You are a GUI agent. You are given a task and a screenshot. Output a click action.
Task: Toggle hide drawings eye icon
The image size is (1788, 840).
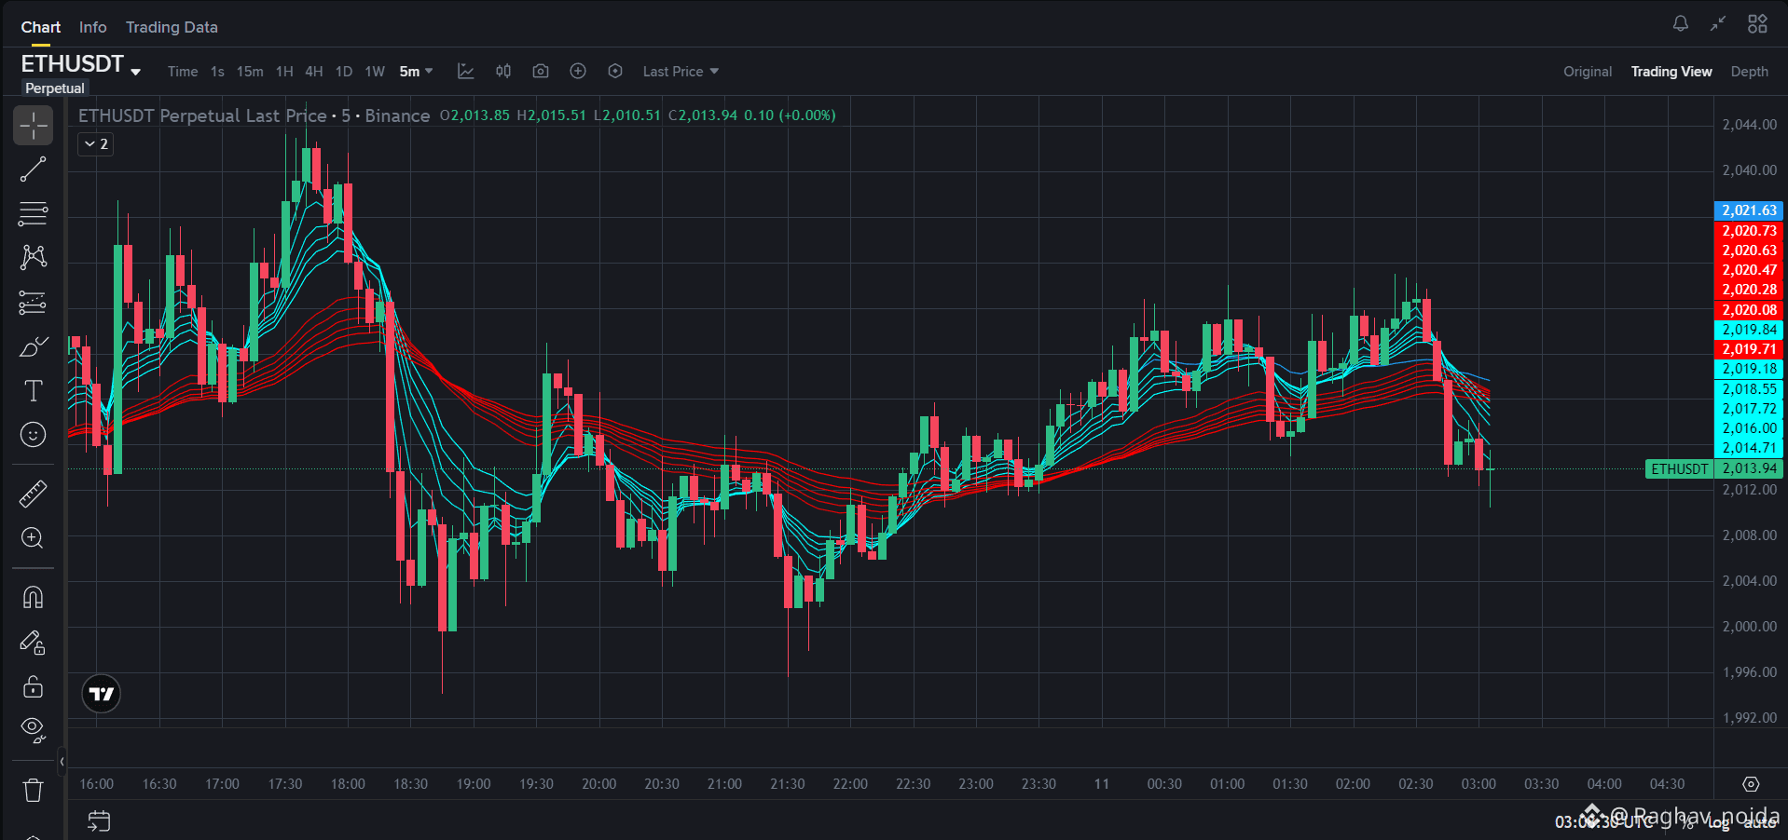pyautogui.click(x=33, y=729)
